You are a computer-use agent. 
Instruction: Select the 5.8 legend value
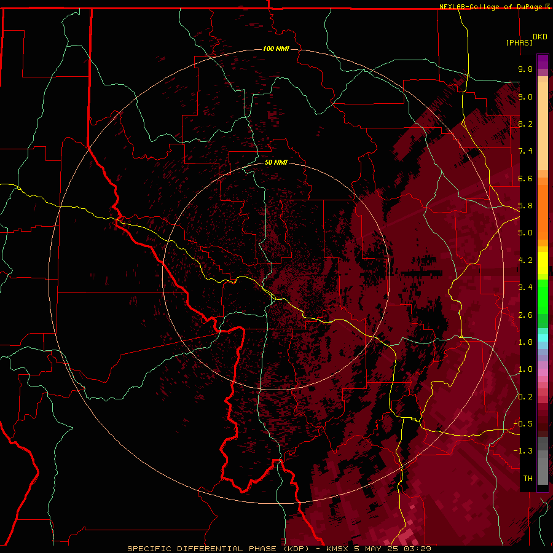(x=525, y=206)
